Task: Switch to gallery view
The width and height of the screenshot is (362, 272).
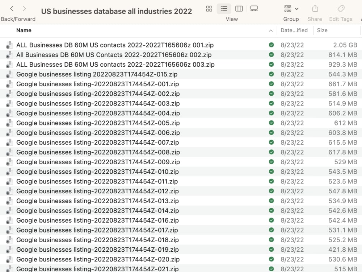Action: pos(254,9)
